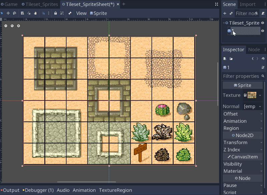Open the View menu
This screenshot has width=267, height=195.
coord(81,13)
